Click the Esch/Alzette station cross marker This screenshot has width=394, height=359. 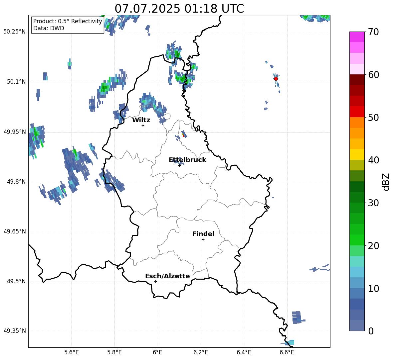[155, 282]
